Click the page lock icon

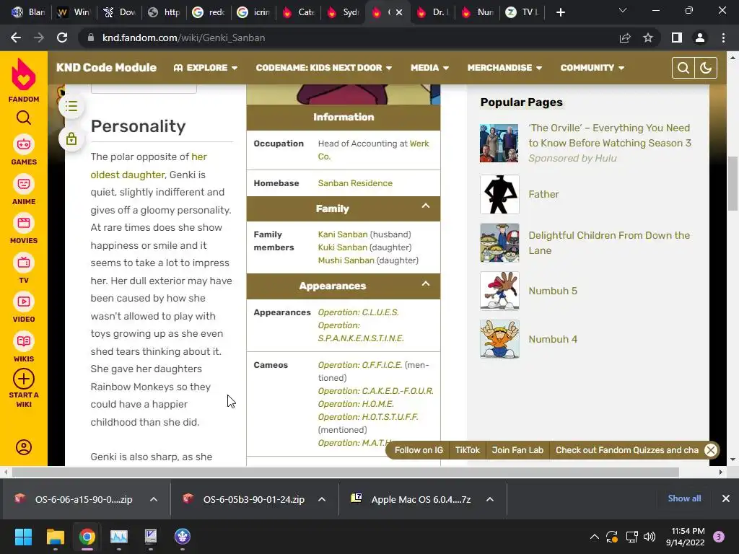[x=71, y=139]
